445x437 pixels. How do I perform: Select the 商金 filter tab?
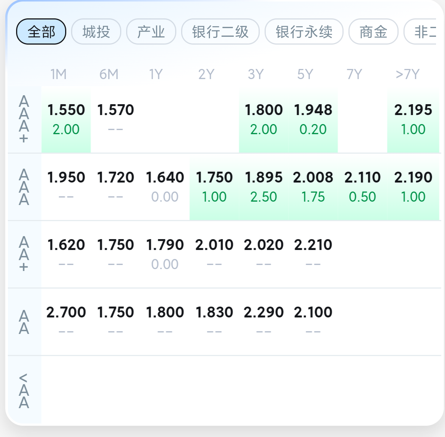point(373,31)
